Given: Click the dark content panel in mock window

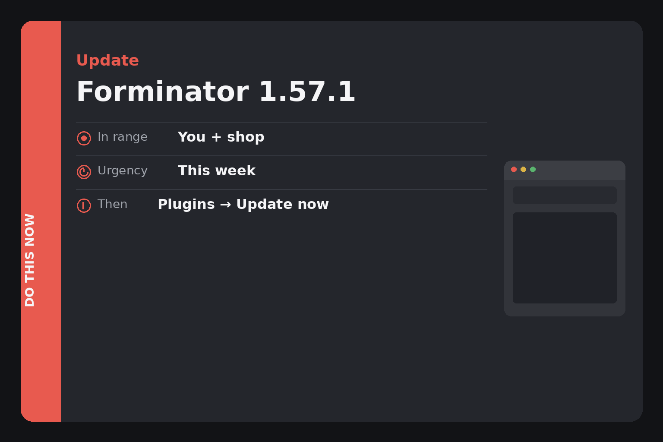Looking at the screenshot, I should click(565, 258).
